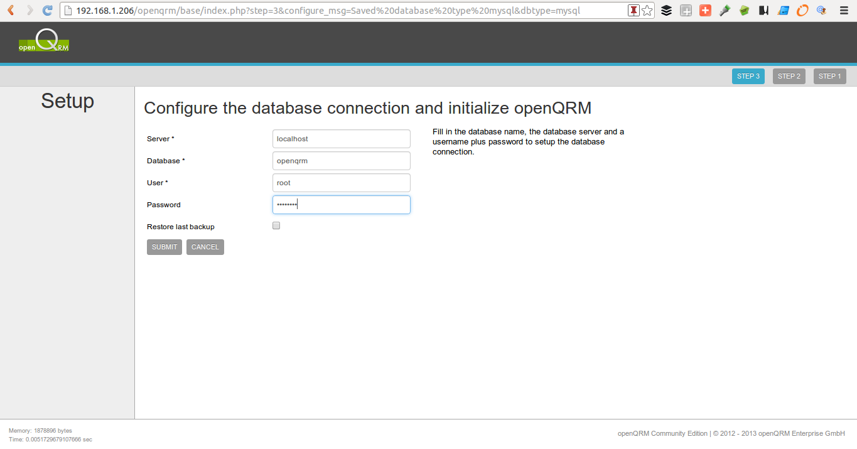857x449 pixels.
Task: Switch to STEP 2 tab
Action: [789, 75]
